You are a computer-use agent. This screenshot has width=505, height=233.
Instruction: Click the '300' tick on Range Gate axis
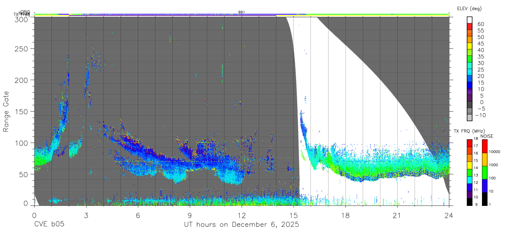pyautogui.click(x=22, y=19)
